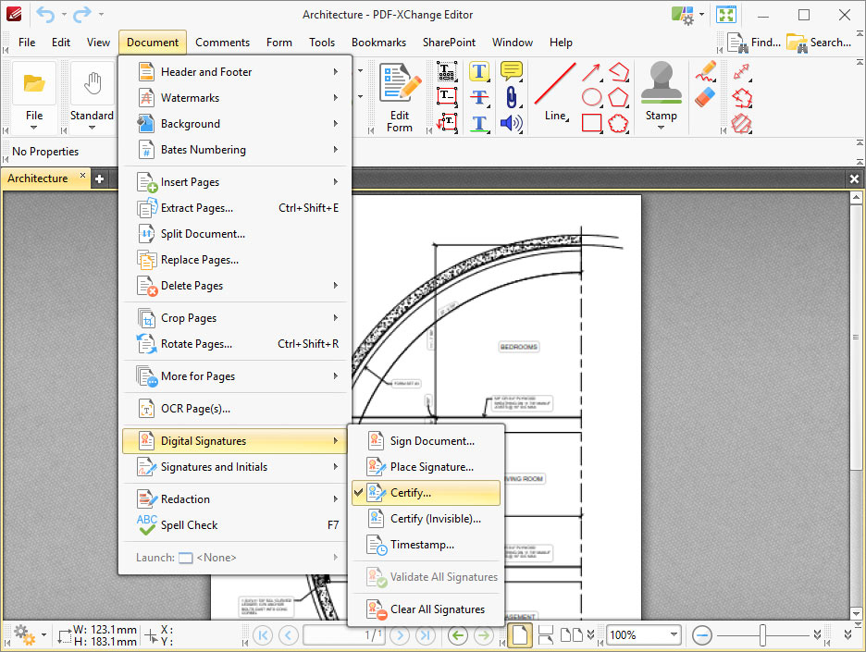This screenshot has height=652, width=866.
Task: Open the SharePoint menu
Action: coord(449,43)
